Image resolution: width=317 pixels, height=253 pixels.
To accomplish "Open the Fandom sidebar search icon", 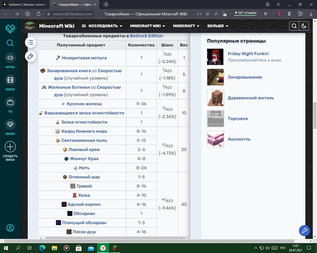I will coord(10,43).
